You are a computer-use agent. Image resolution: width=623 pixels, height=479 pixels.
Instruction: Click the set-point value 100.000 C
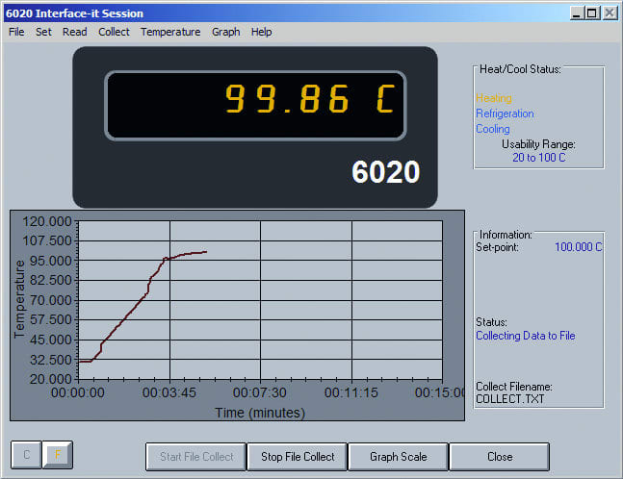pos(578,247)
